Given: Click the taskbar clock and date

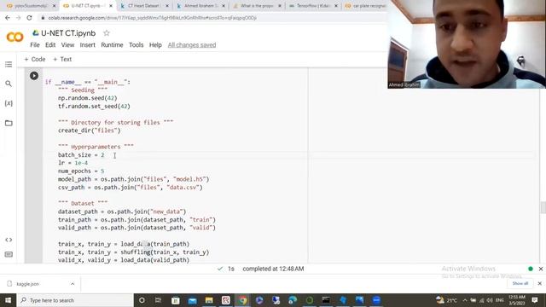Looking at the screenshot, I should point(517,300).
